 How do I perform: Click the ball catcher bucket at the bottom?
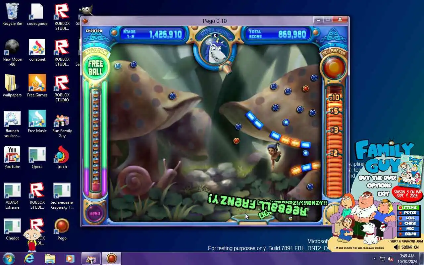253,220
